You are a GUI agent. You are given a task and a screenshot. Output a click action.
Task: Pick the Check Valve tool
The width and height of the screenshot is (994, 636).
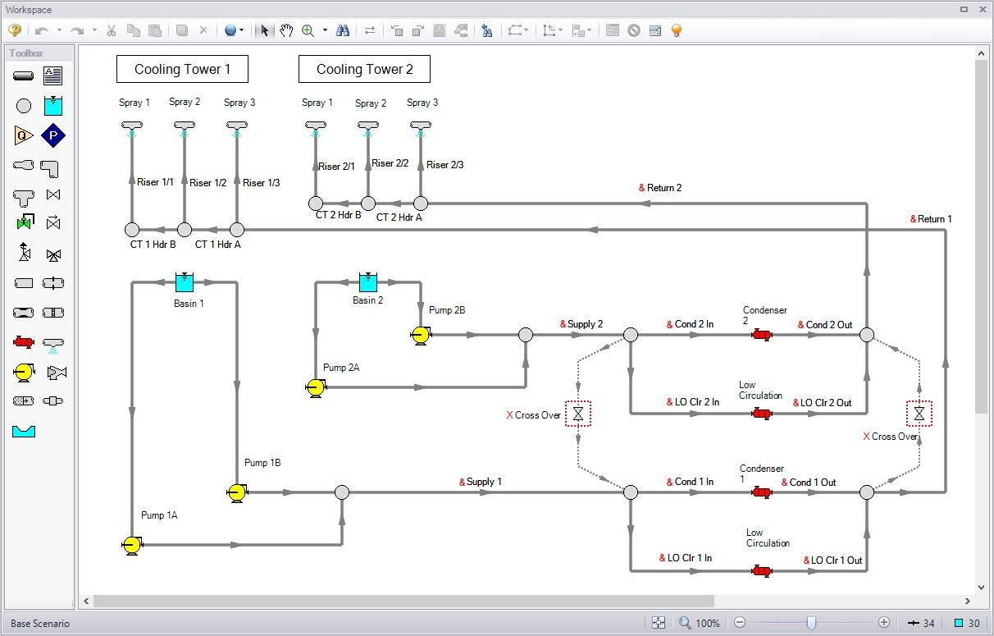point(53,223)
